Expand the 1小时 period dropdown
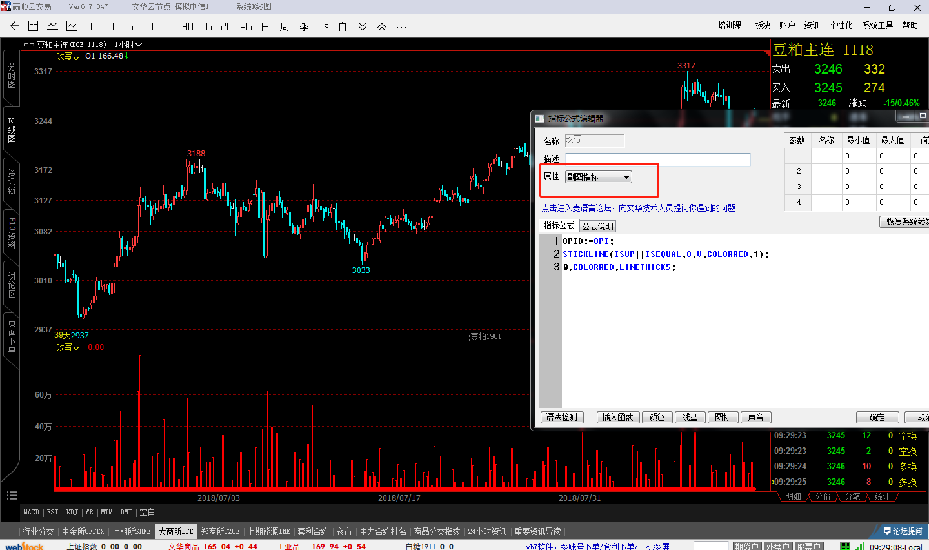The image size is (929, 550). click(x=128, y=45)
